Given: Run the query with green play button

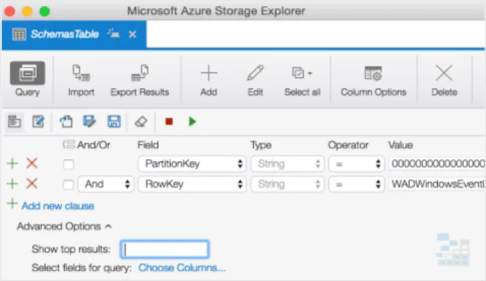Looking at the screenshot, I should (x=192, y=121).
